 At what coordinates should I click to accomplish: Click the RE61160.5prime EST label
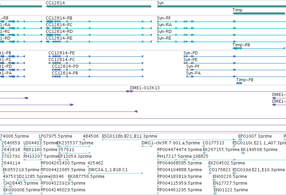point(40,150)
